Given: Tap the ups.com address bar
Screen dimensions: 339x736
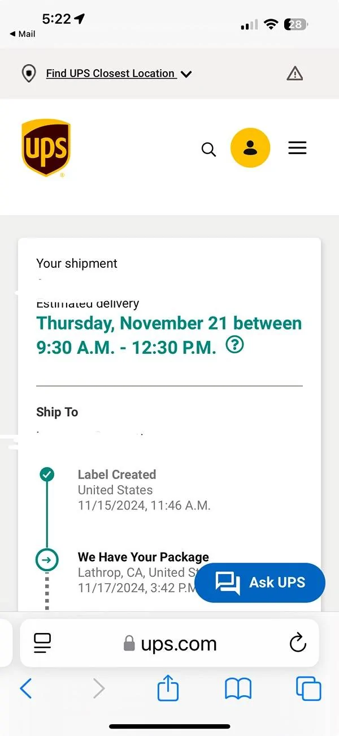Looking at the screenshot, I should pyautogui.click(x=169, y=643).
